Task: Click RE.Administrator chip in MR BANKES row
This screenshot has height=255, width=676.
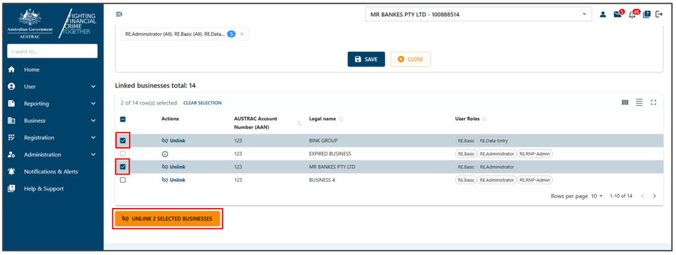Action: tap(497, 167)
